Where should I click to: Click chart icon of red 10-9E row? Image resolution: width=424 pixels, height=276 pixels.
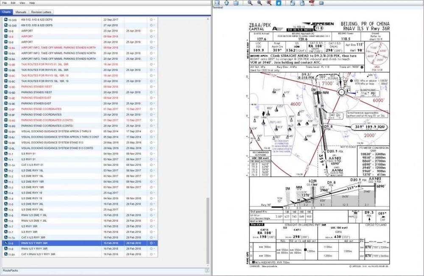coord(6,98)
